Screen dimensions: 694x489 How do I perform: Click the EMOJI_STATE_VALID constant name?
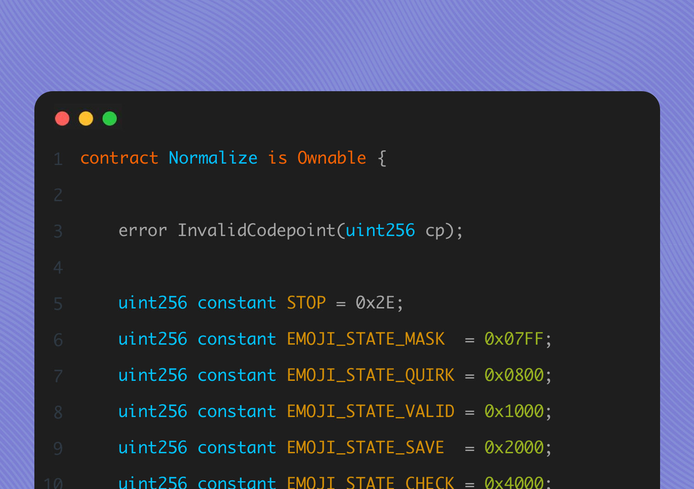pyautogui.click(x=370, y=412)
